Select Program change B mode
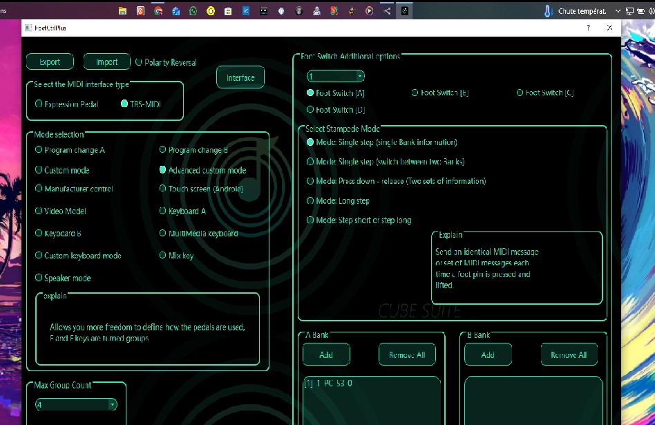The height and width of the screenshot is (425, 655). click(x=193, y=149)
